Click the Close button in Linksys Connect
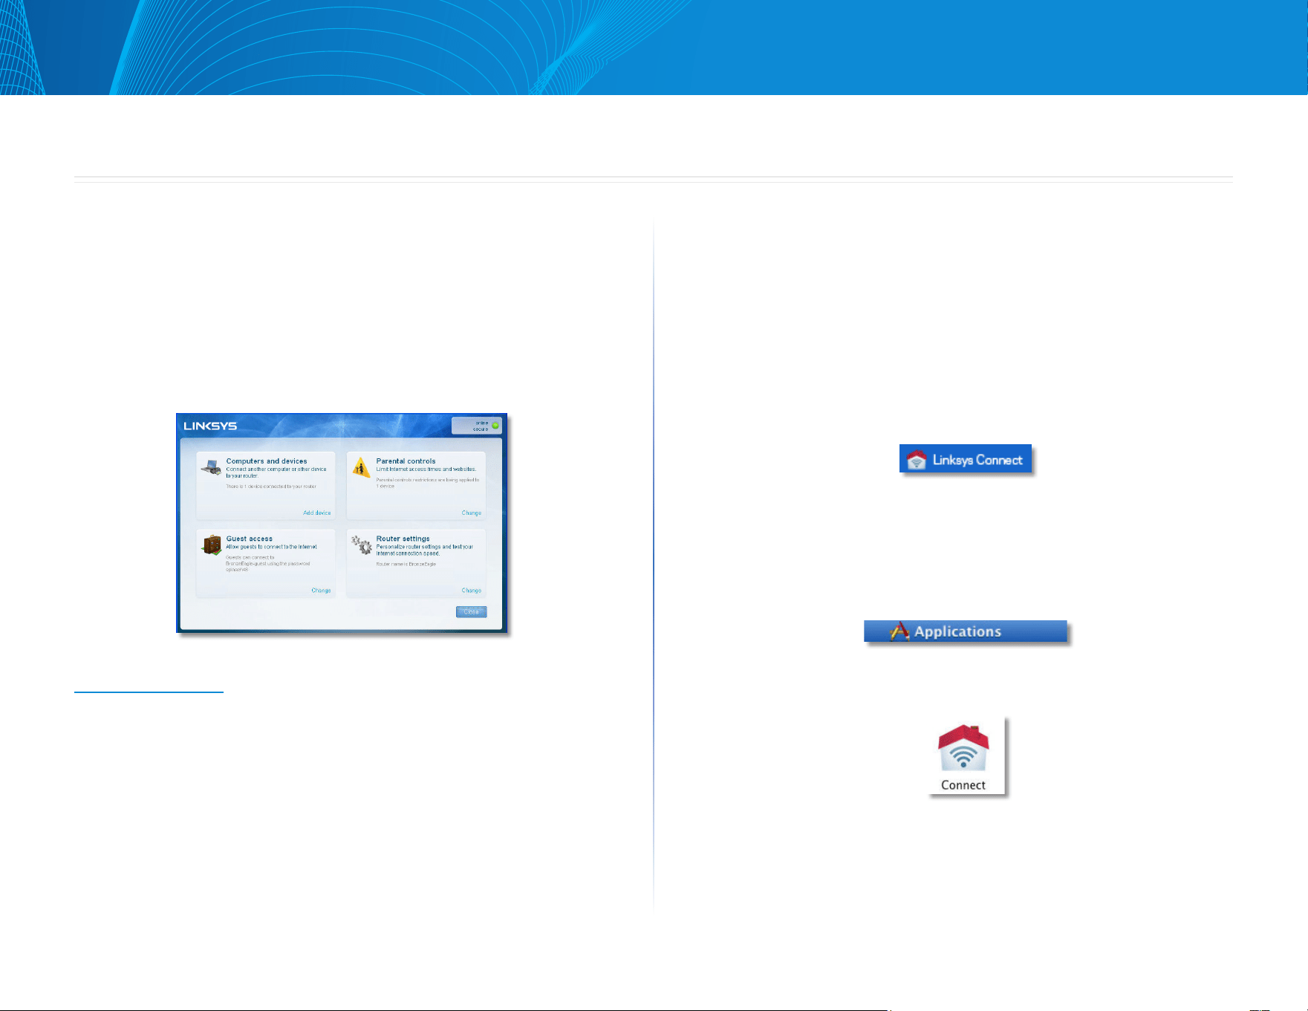Viewport: 1308px width, 1011px height. click(x=471, y=612)
